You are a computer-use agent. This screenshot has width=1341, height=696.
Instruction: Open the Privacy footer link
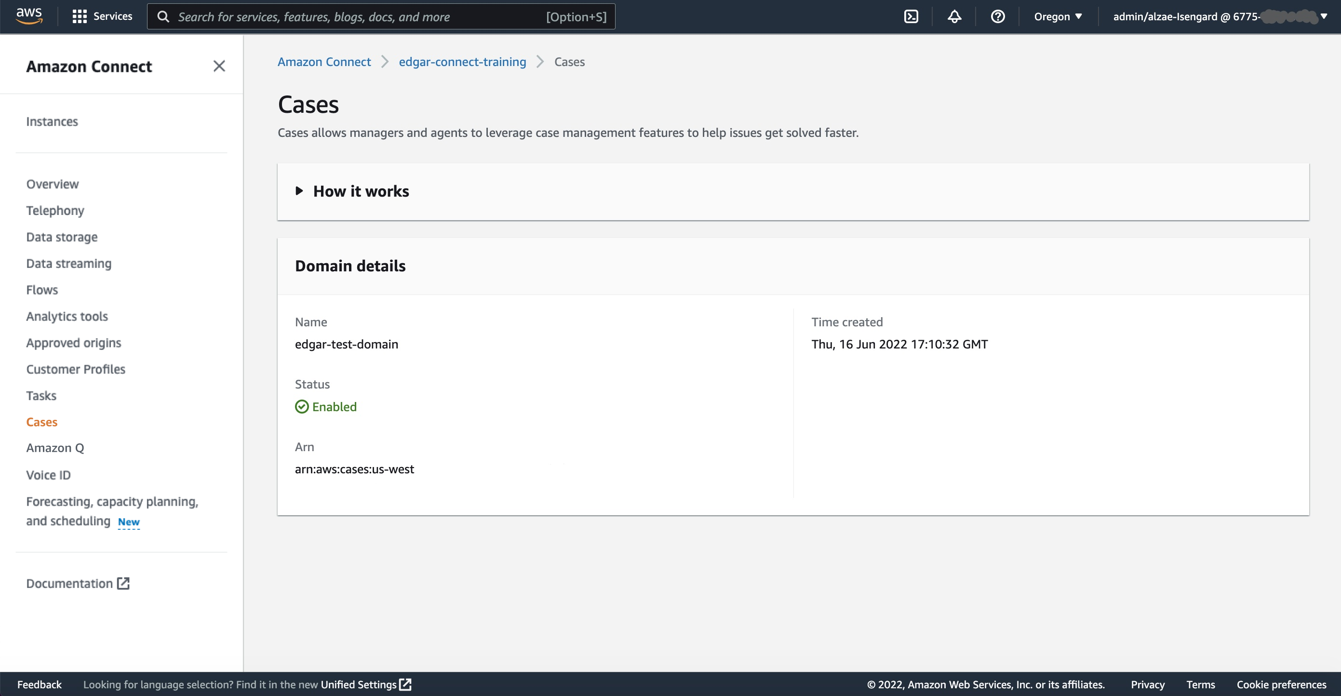1147,684
